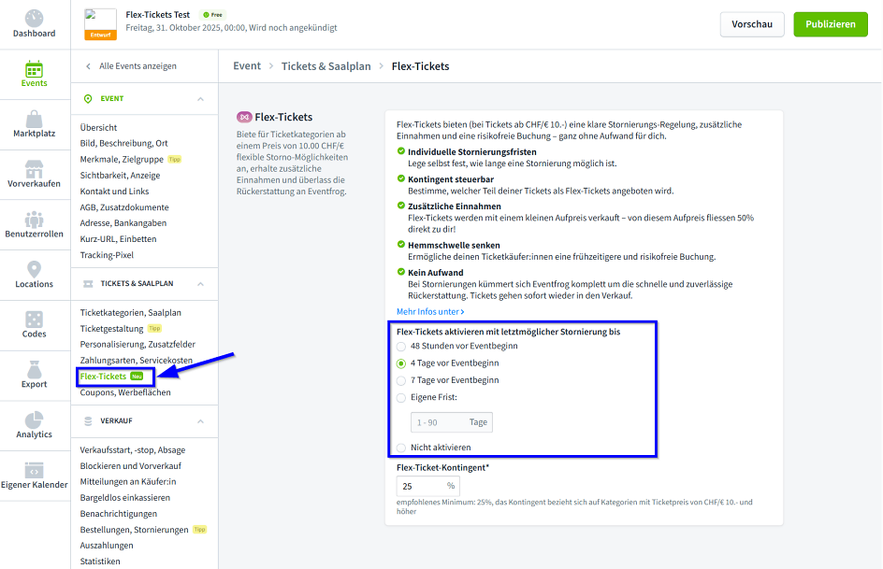Collapse the EVENT section chevron

click(200, 99)
